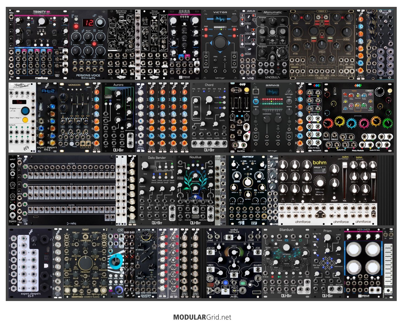Click the cutoff knob on Prism

[x=327, y=239]
